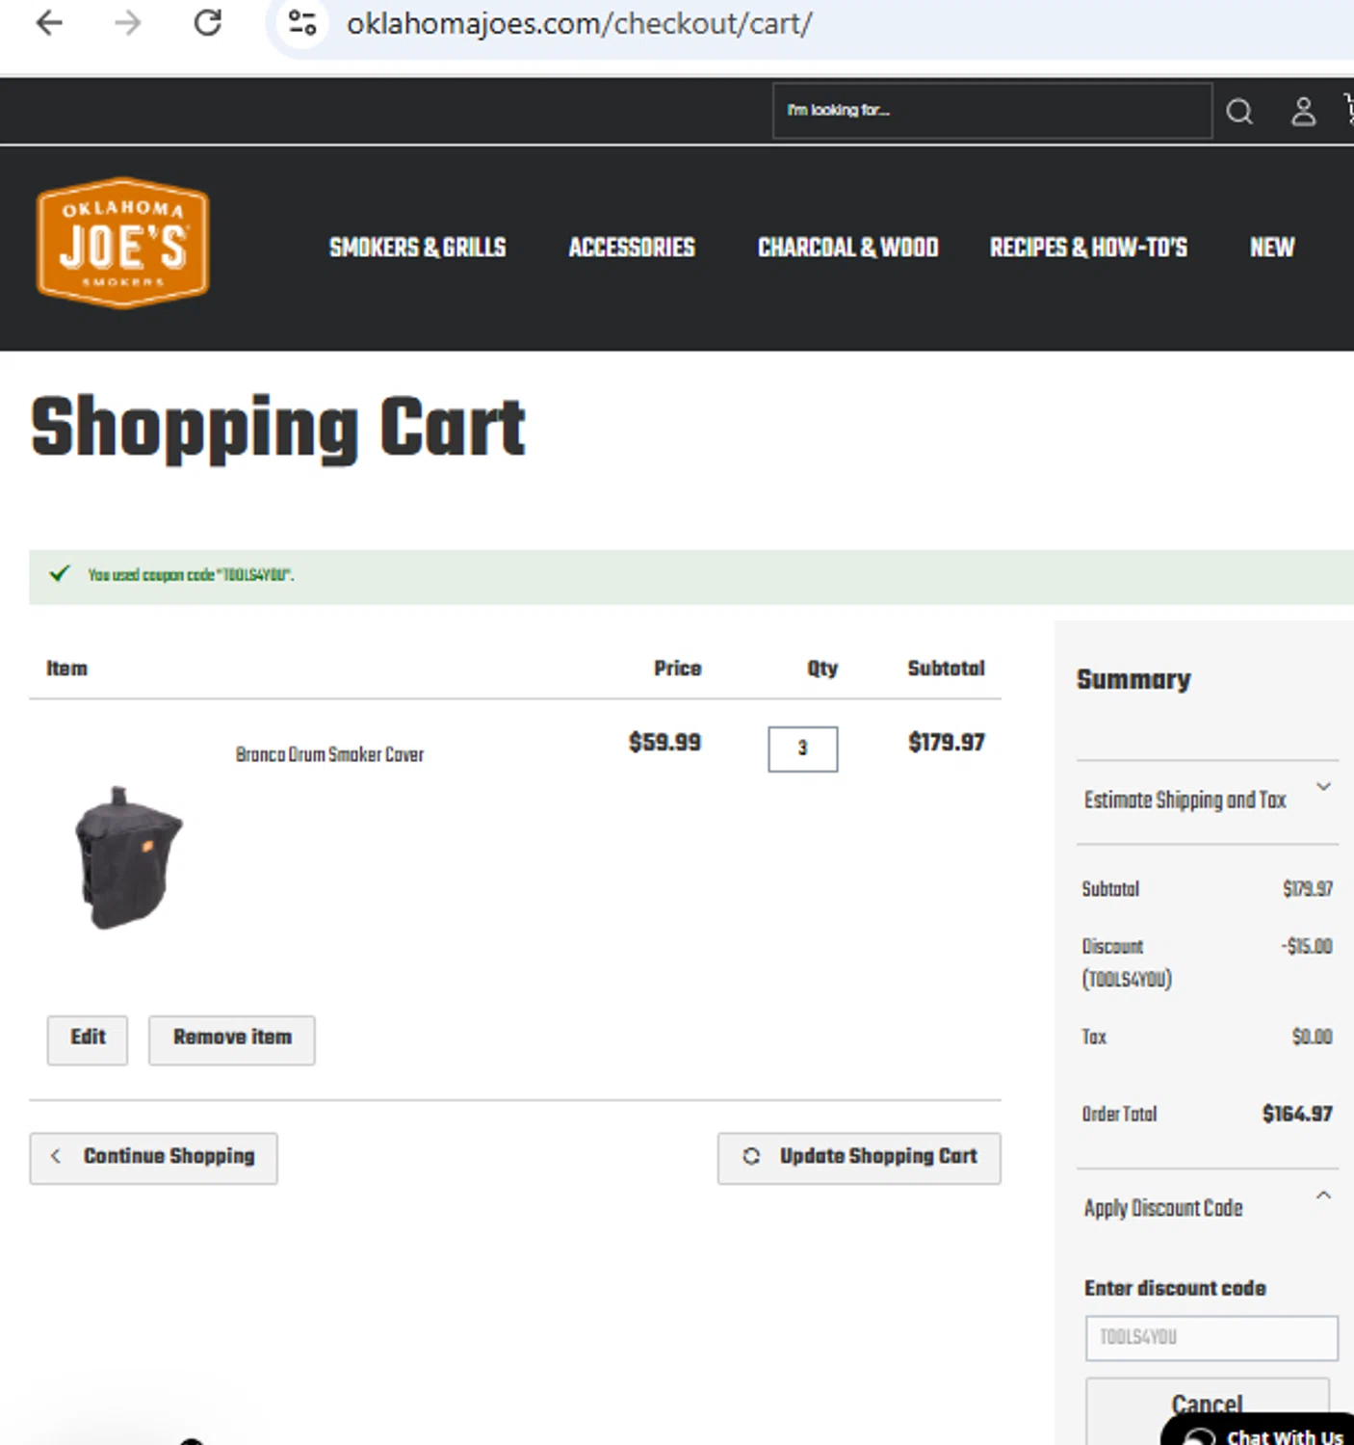Click the Remove item button
This screenshot has width=1354, height=1445.
pyautogui.click(x=231, y=1038)
